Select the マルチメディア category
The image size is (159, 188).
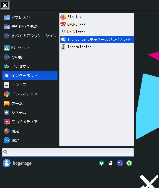click(x=30, y=122)
